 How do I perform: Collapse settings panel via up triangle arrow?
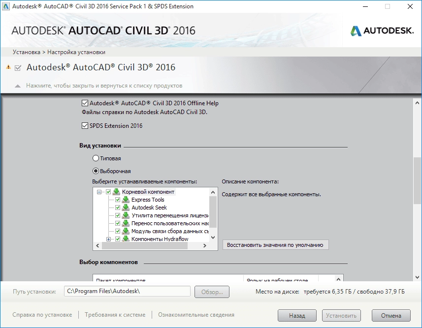pos(18,86)
